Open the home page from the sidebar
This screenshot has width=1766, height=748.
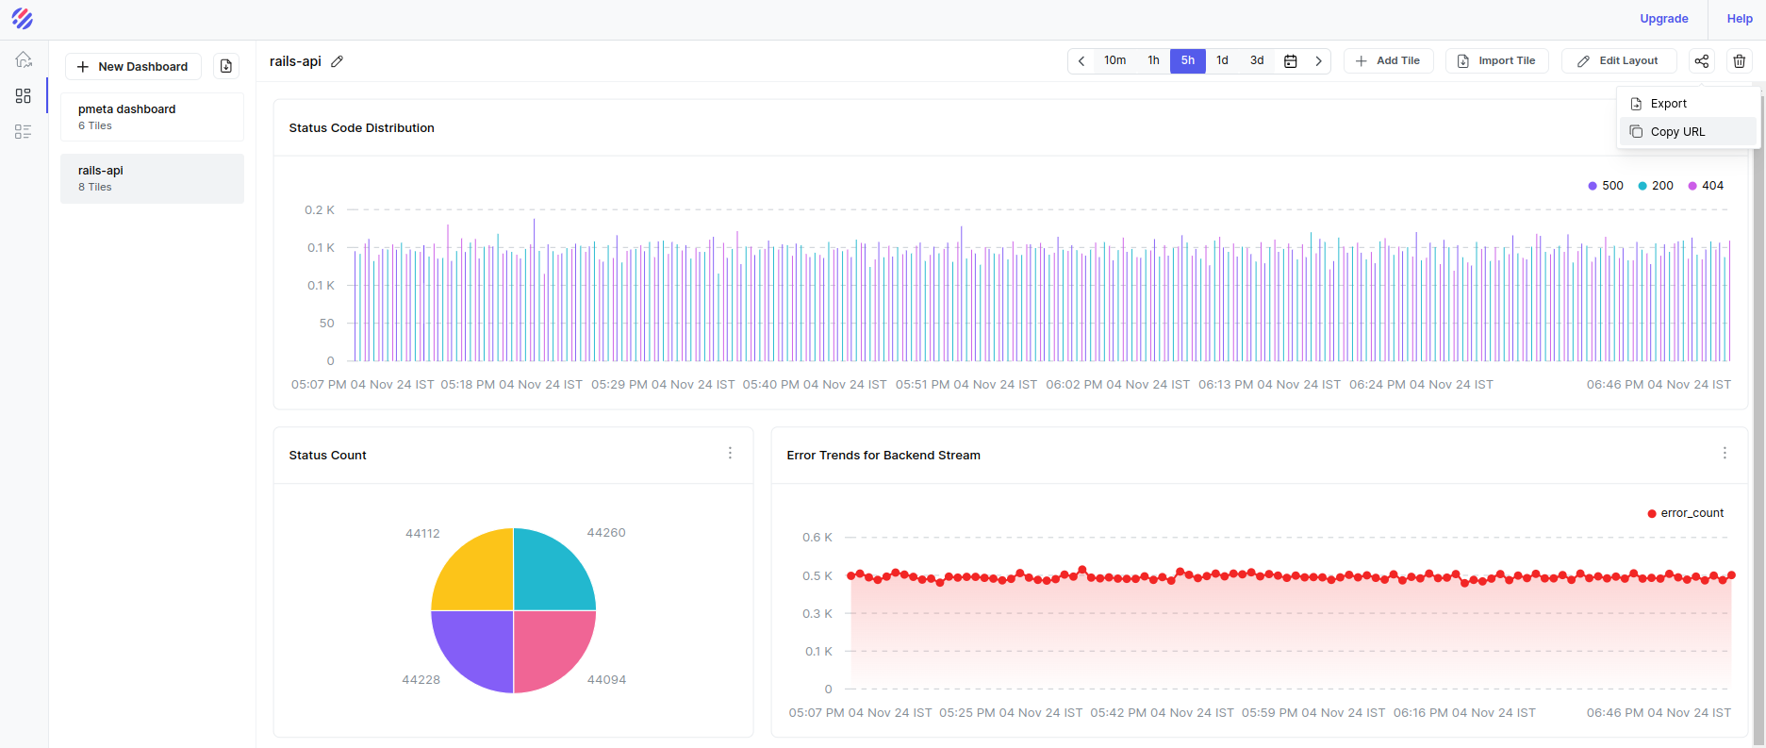(x=24, y=59)
